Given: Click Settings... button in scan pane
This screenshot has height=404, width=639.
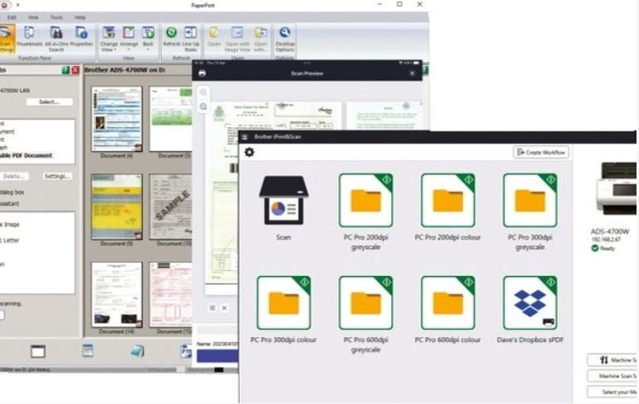Looking at the screenshot, I should (x=58, y=176).
